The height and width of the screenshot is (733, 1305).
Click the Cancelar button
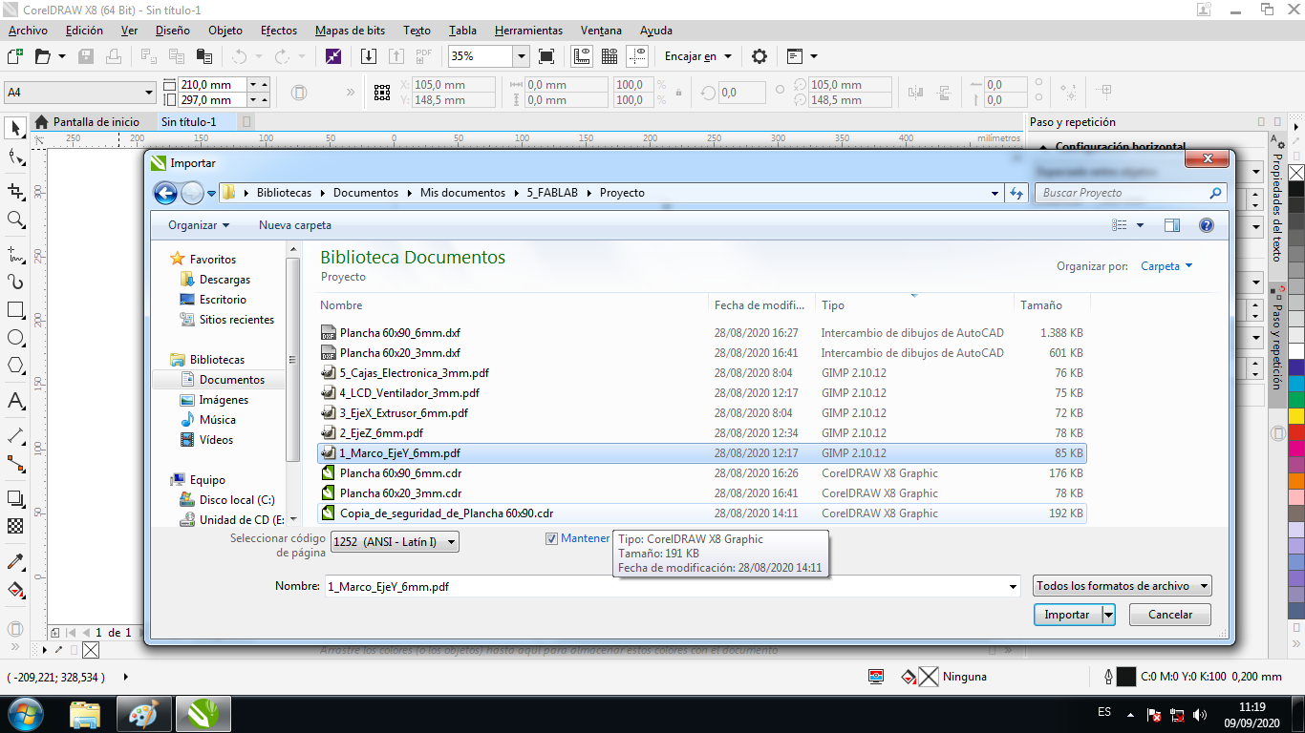point(1170,615)
